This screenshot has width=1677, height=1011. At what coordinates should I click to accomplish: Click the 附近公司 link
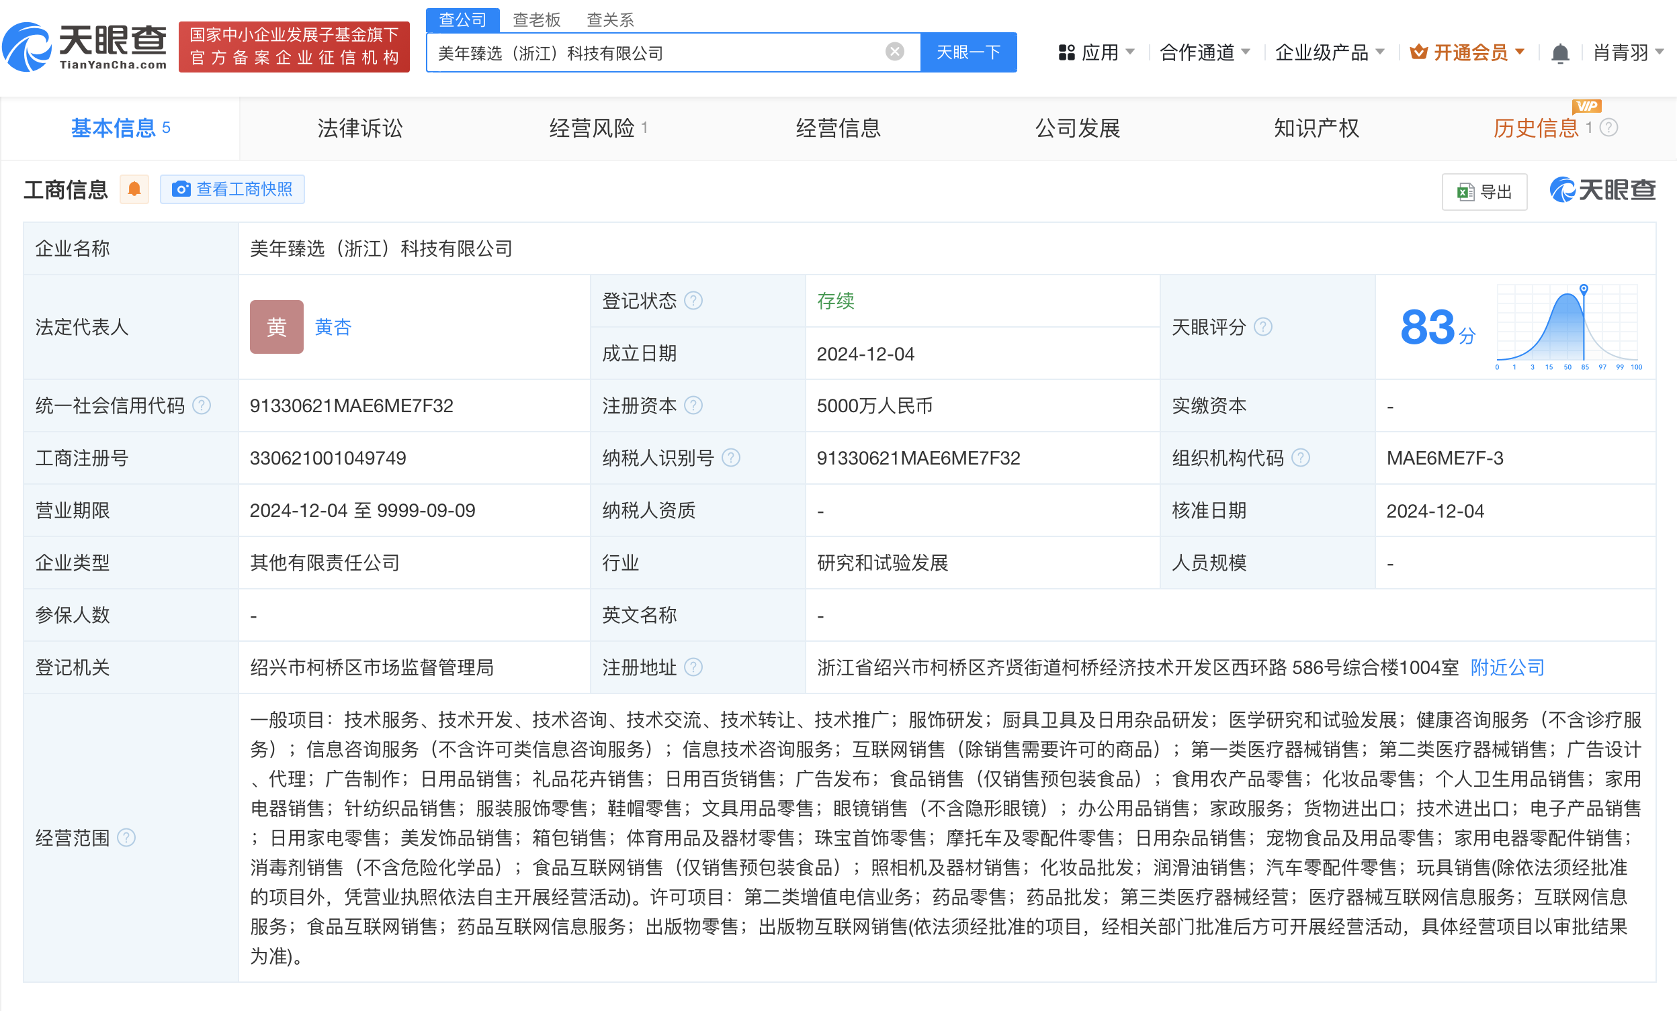1507,668
